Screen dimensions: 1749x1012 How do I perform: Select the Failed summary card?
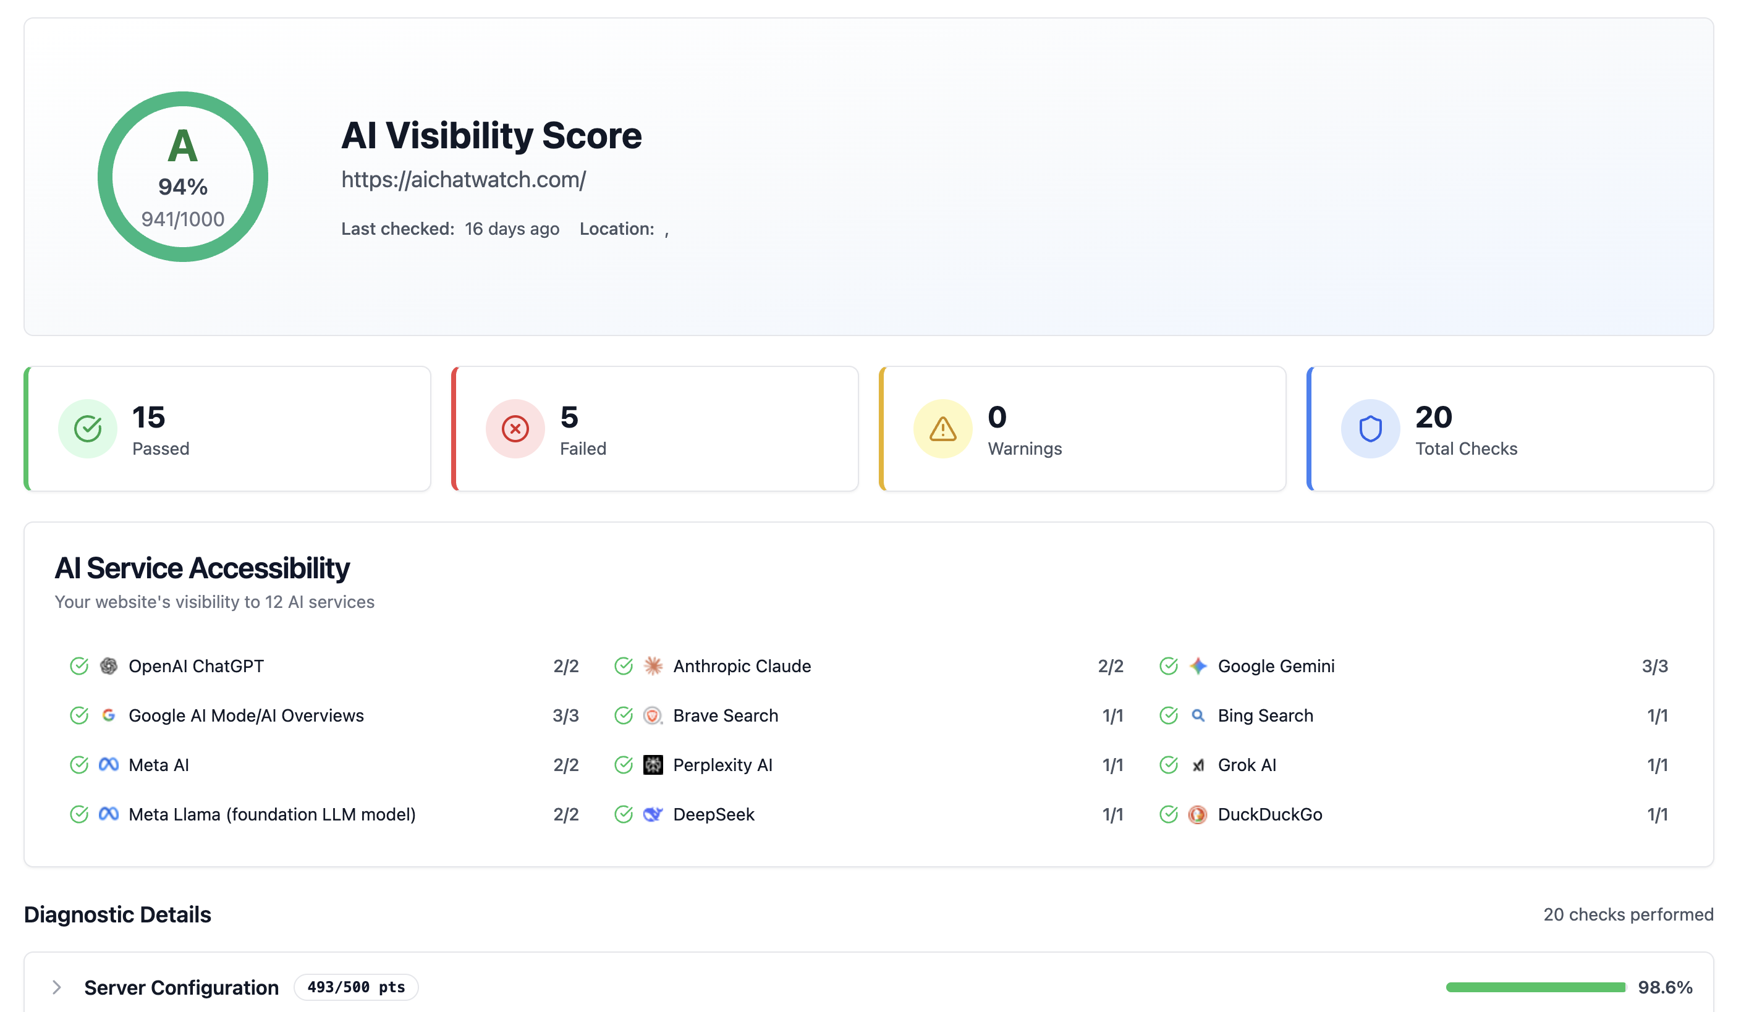tap(656, 429)
